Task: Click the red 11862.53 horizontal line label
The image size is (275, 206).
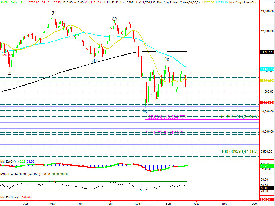Action: (x=6, y=55)
